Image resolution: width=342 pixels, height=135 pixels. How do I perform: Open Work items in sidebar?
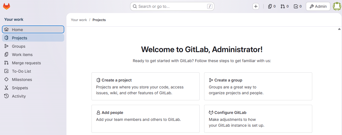[22, 55]
